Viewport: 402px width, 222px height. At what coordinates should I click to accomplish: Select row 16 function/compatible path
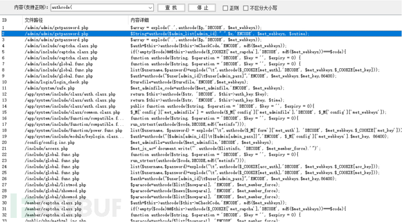pyautogui.click(x=74, y=118)
